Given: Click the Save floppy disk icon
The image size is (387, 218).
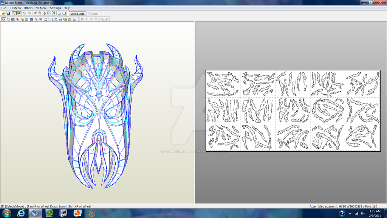Looking at the screenshot, I should pyautogui.click(x=8, y=13).
